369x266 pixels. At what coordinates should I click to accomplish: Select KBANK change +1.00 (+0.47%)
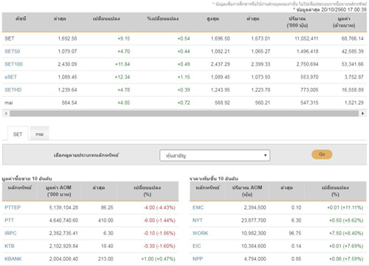pos(158,259)
